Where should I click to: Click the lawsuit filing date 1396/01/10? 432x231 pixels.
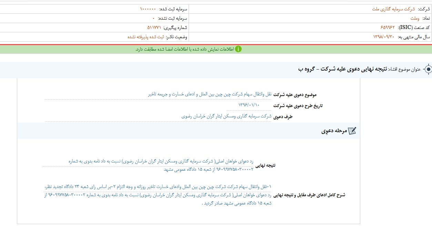(249, 105)
